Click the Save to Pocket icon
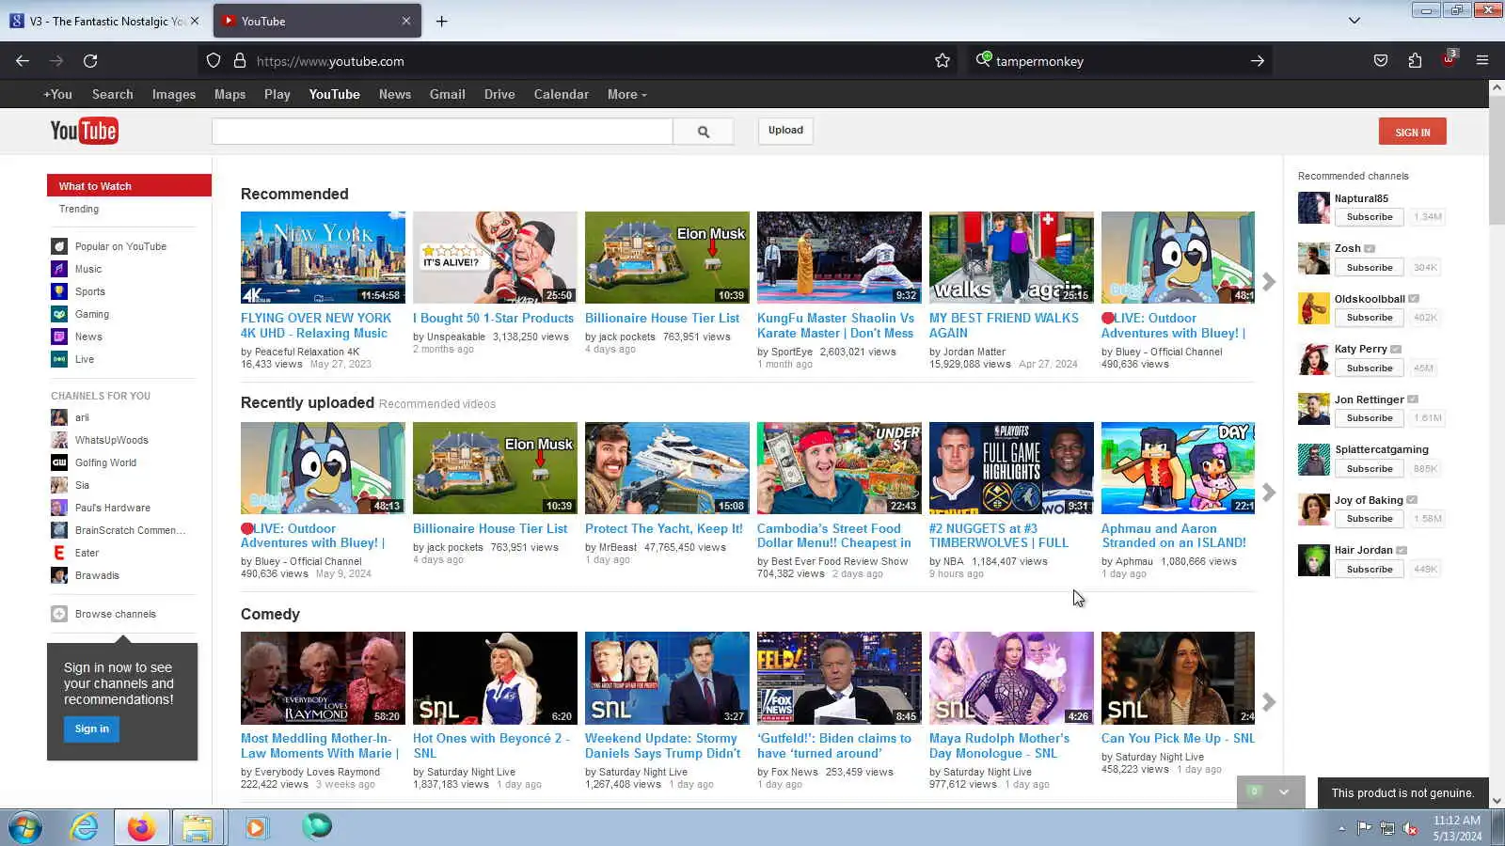1505x846 pixels. pos(1381,61)
